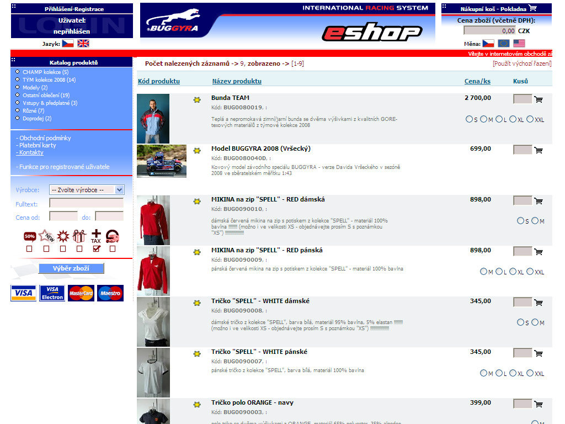Switch language to English flag
Screen dimensions: 565x424
pyautogui.click(x=83, y=44)
